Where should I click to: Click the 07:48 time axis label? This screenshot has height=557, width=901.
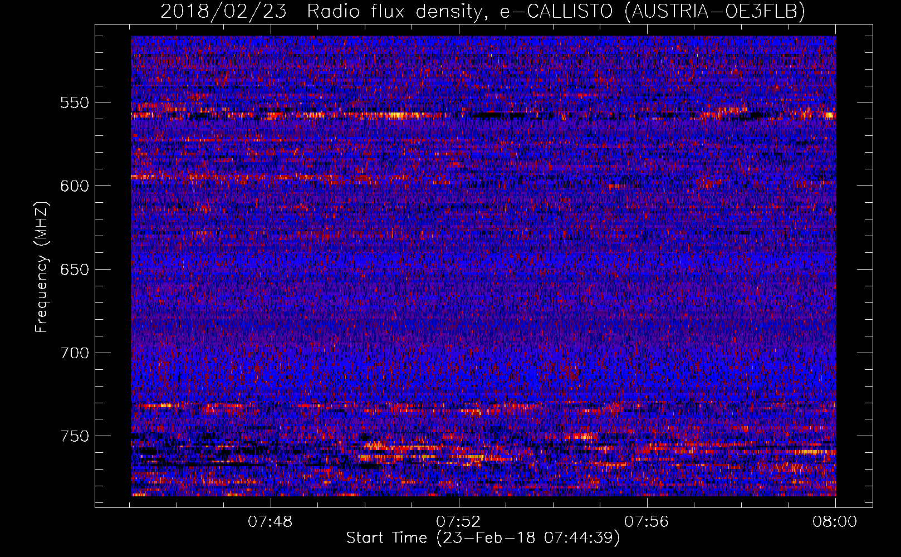click(270, 522)
